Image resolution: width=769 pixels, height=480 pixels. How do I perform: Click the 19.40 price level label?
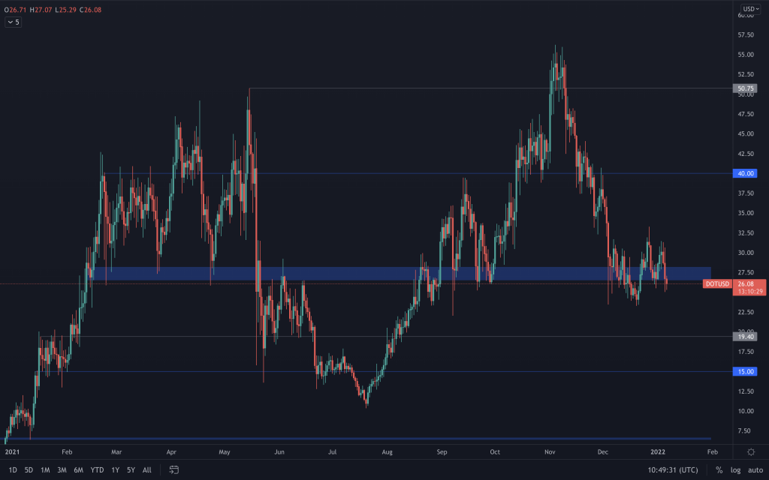[x=746, y=337]
